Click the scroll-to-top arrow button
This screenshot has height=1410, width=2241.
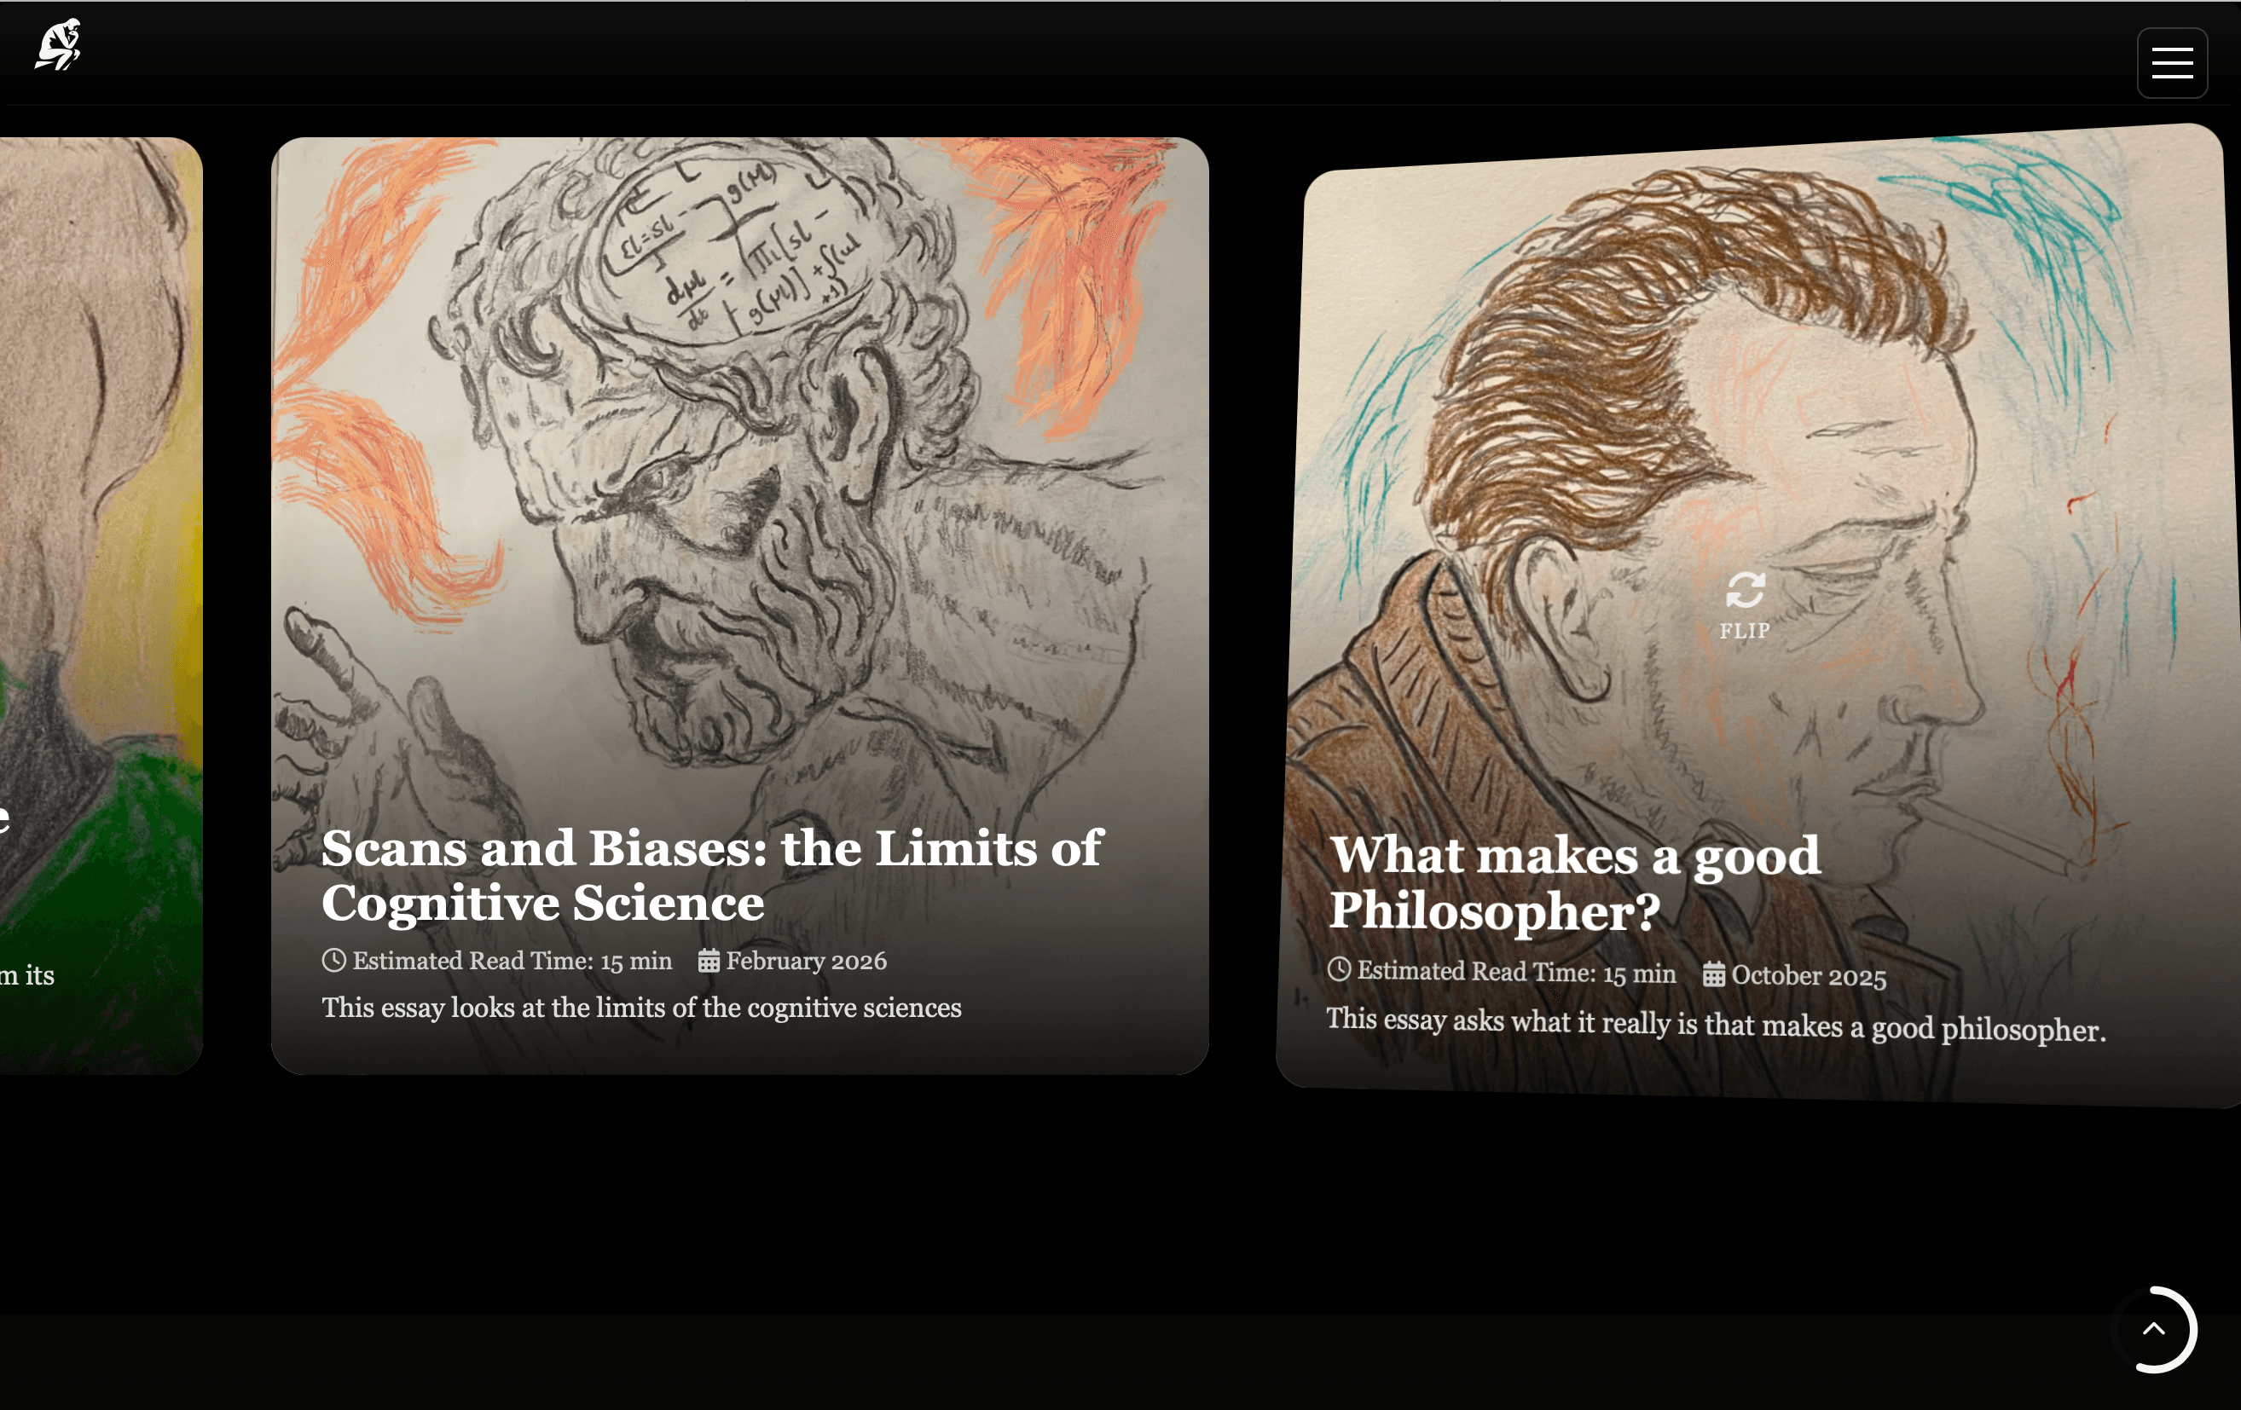[2153, 1329]
